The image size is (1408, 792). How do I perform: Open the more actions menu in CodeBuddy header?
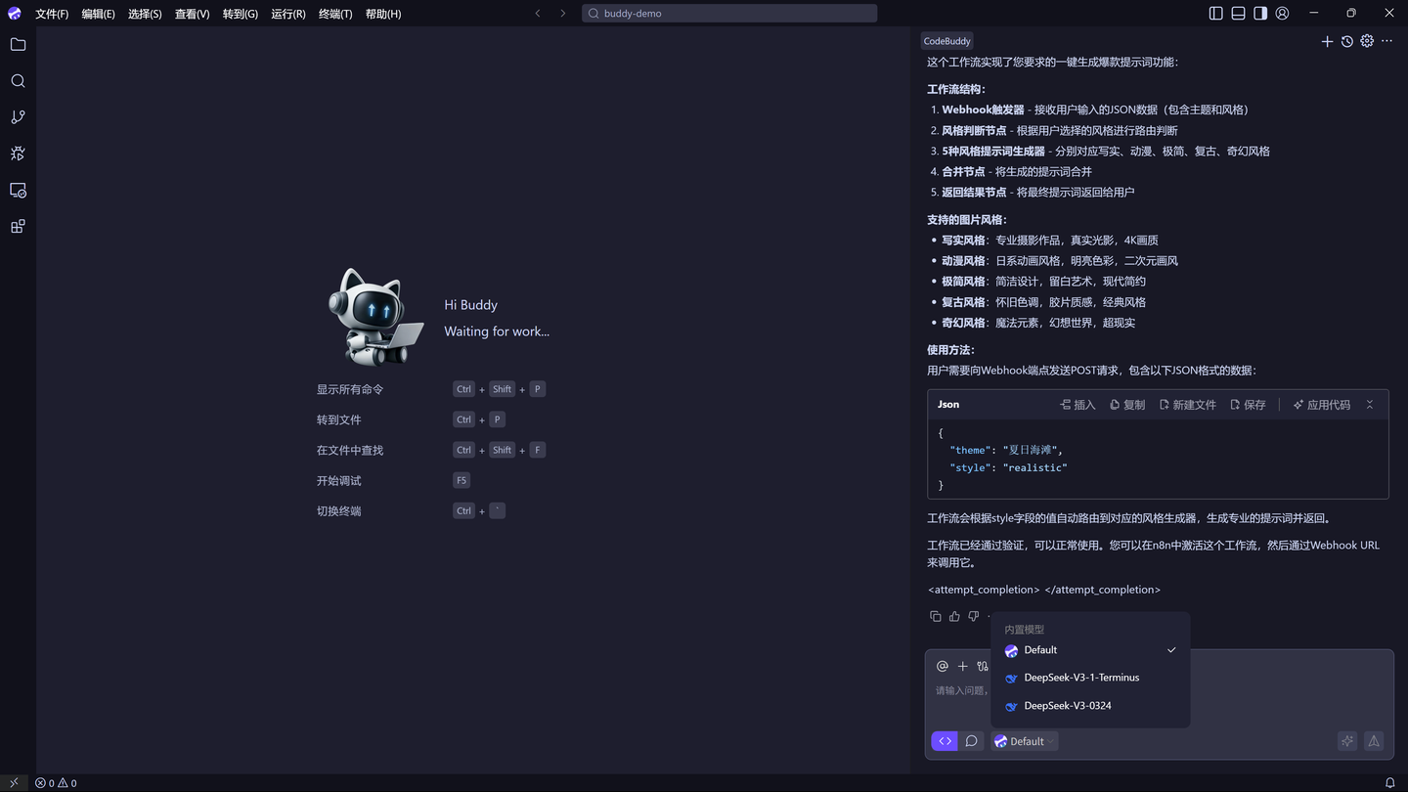[x=1386, y=41]
